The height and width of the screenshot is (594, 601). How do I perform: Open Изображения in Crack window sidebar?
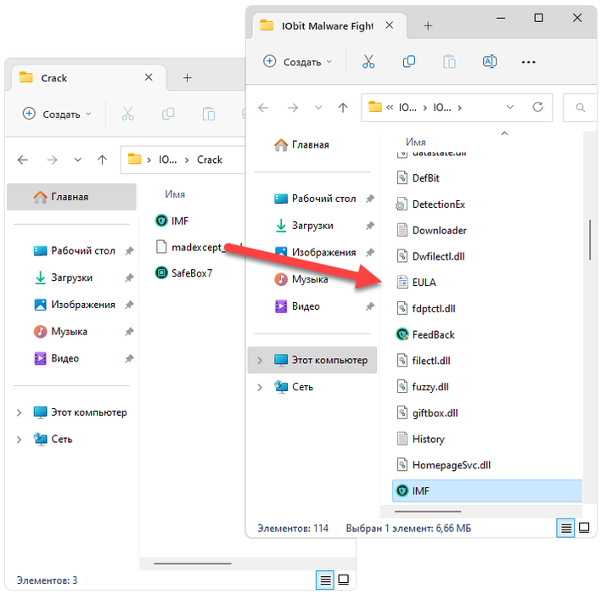coord(75,305)
